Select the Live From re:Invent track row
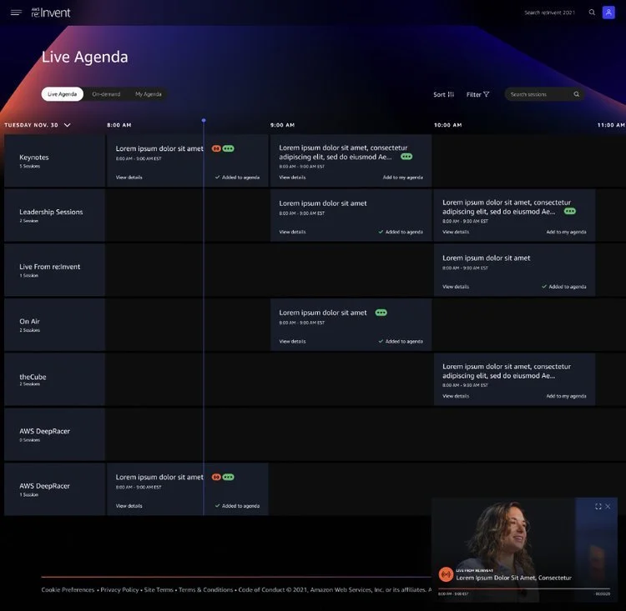Screen dimensions: 626x611 (x=55, y=269)
